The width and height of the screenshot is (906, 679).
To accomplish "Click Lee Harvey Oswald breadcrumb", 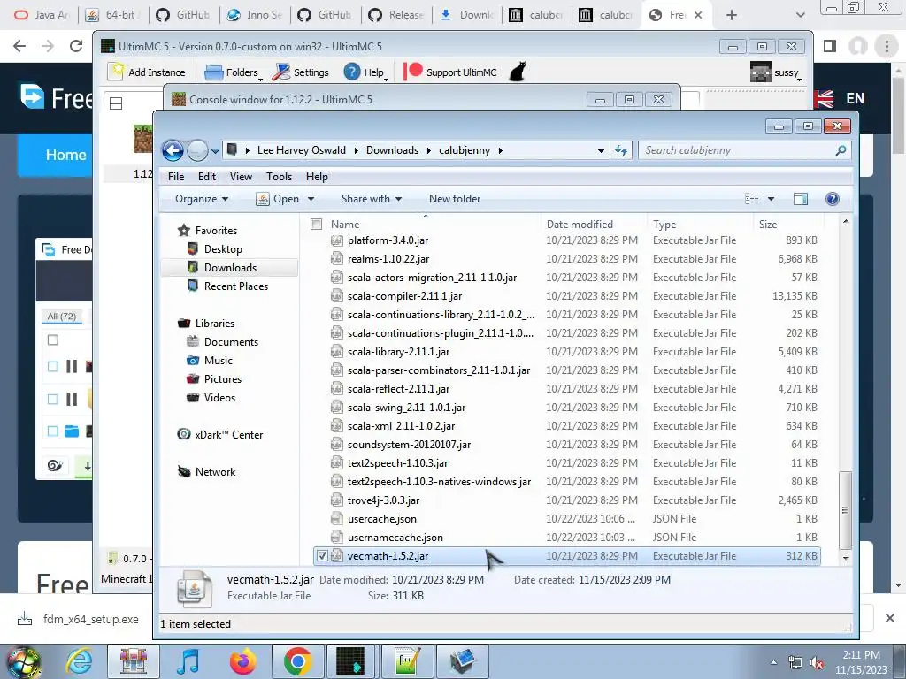I will pos(301,150).
